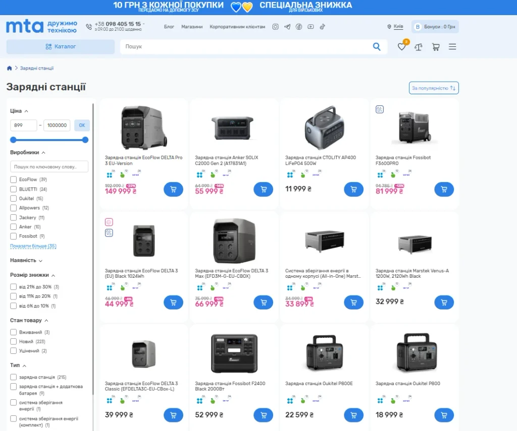
Task: Visit the Facebook page icon
Action: click(299, 27)
